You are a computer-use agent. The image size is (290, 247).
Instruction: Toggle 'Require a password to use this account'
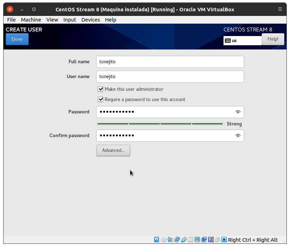101,100
